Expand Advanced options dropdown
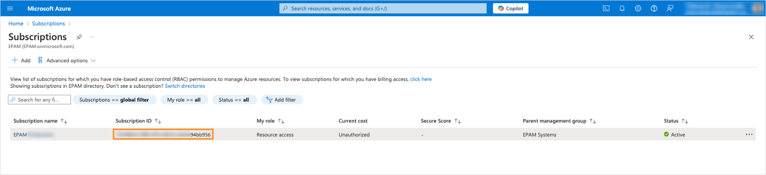Screen dimensions: 766x175 pos(67,60)
